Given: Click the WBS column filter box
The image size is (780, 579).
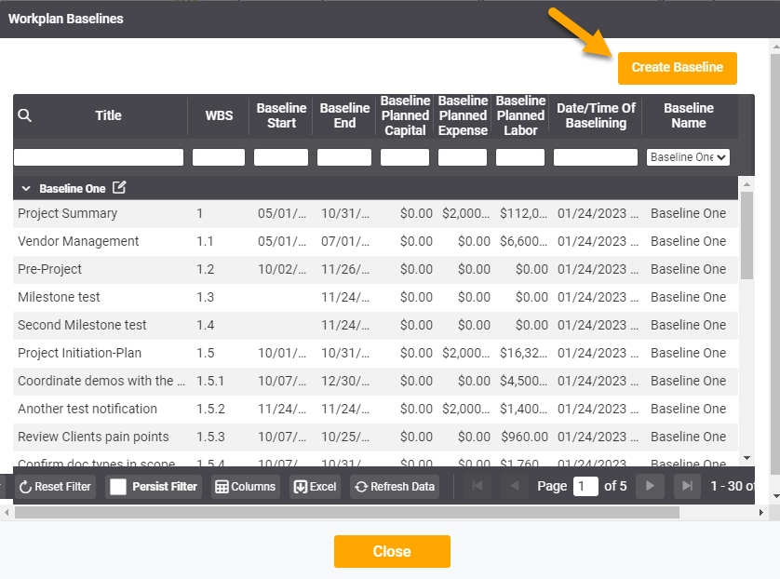Looking at the screenshot, I should [x=218, y=156].
